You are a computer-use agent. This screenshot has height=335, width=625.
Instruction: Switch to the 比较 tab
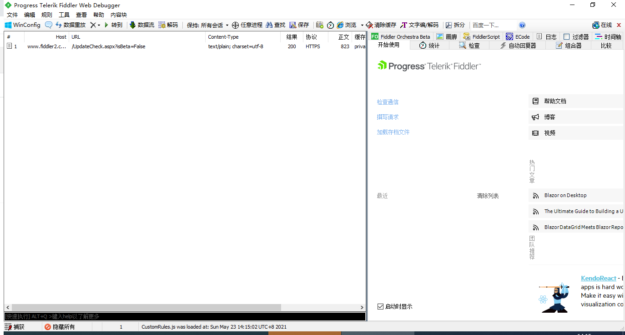coord(606,46)
